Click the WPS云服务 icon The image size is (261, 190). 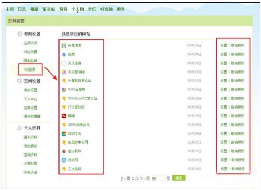click(x=64, y=90)
